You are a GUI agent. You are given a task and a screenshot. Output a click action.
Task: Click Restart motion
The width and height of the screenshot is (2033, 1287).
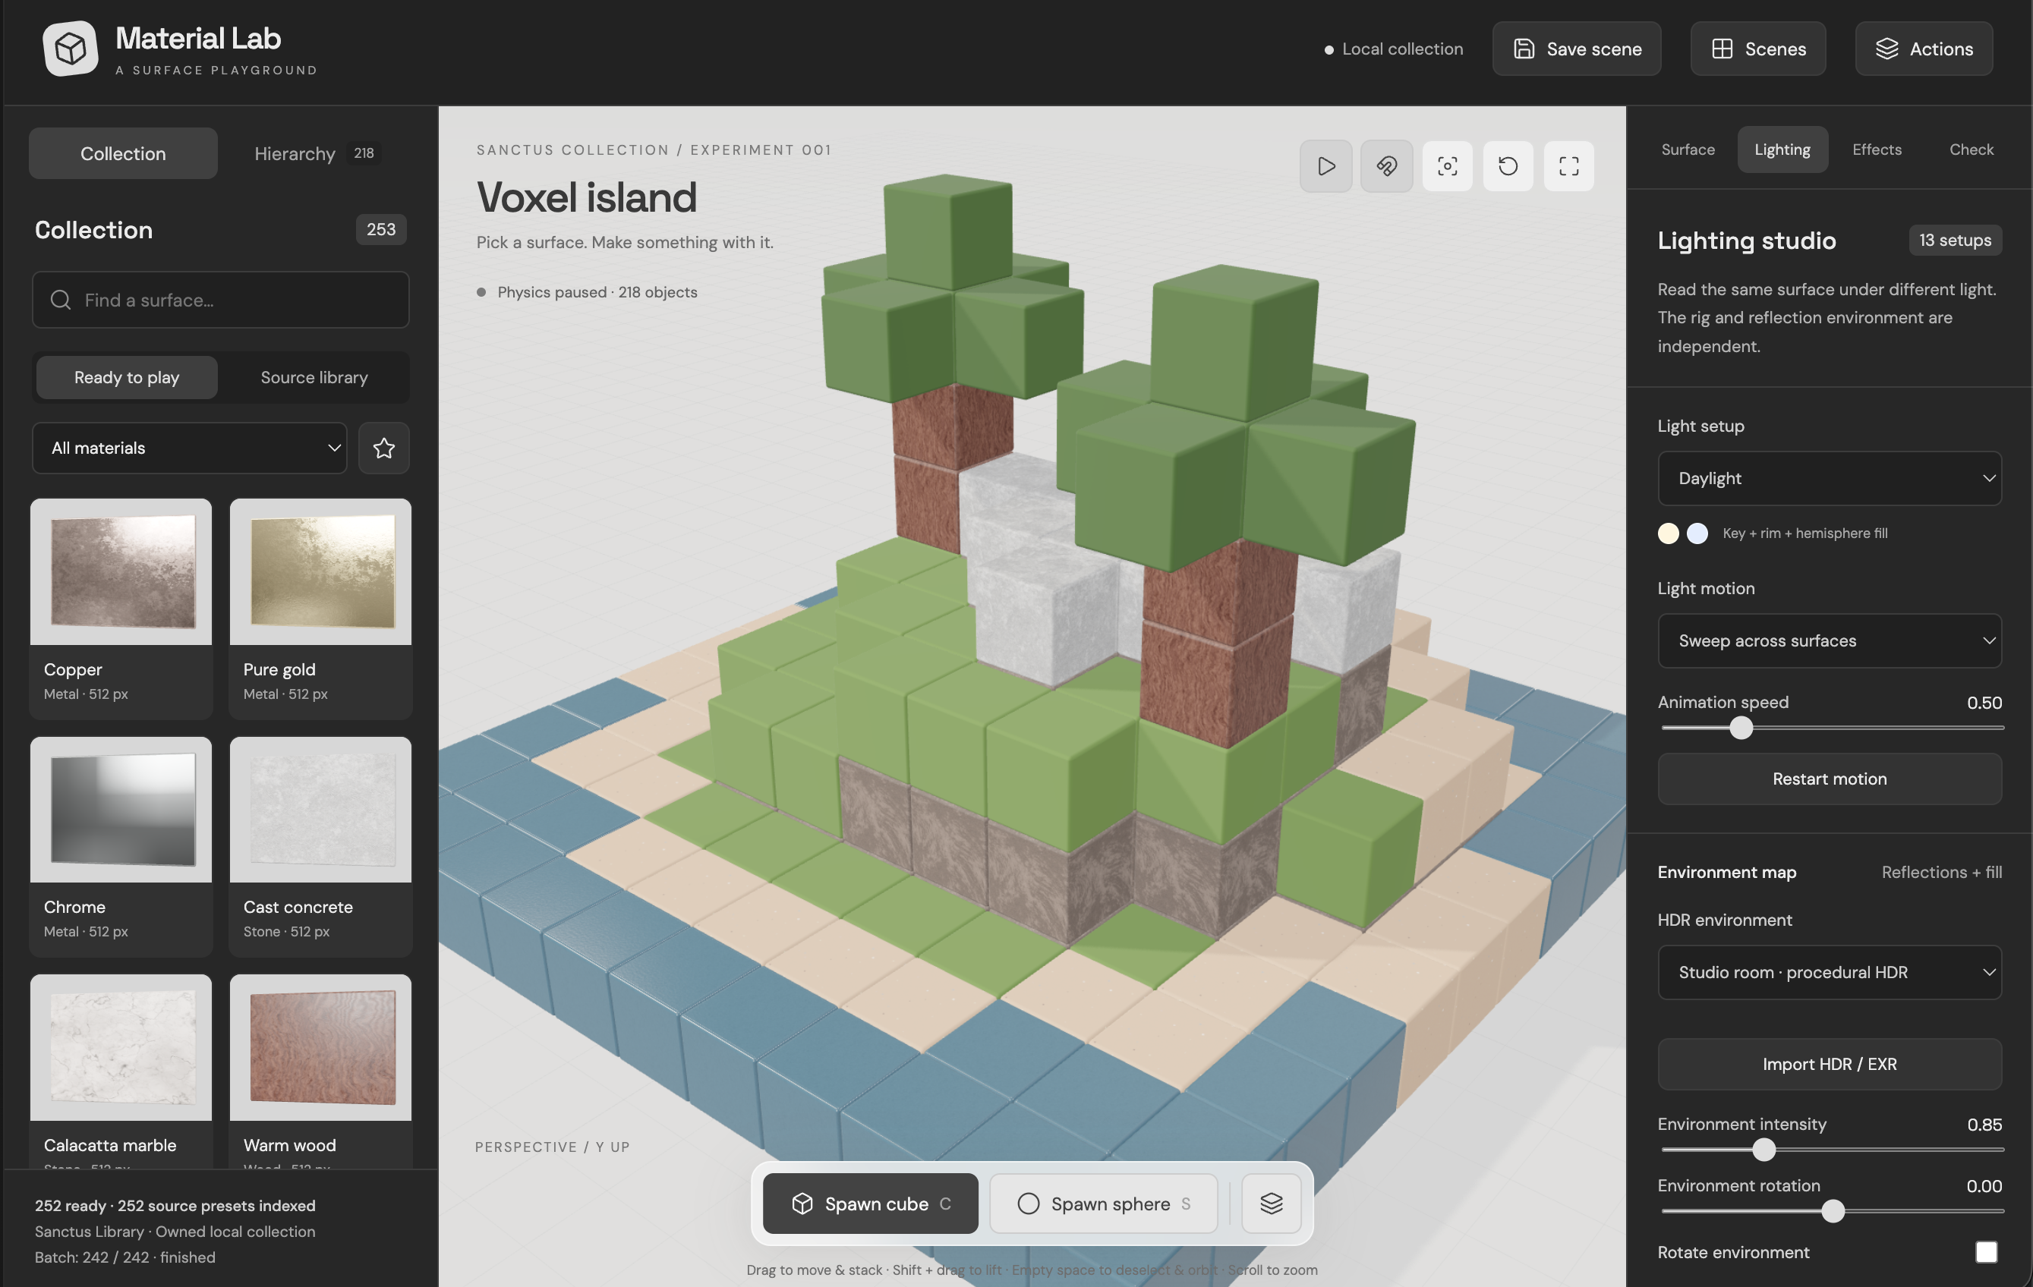click(x=1830, y=778)
